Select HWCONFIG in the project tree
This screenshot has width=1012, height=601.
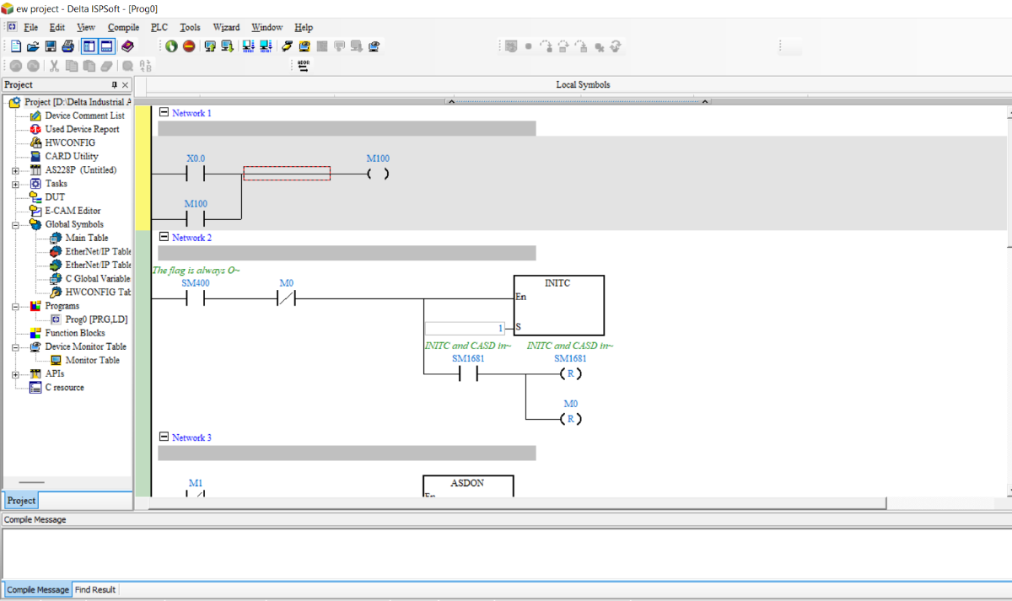(x=70, y=142)
